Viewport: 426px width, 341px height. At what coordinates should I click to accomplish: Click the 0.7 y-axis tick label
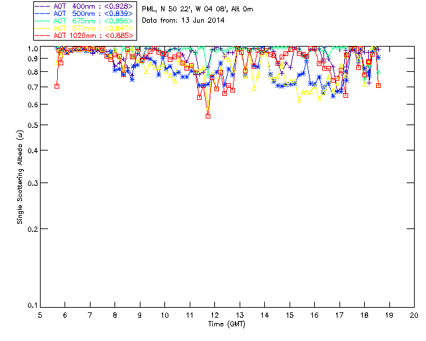point(33,87)
